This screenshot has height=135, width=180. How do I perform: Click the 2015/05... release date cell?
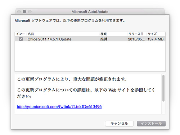pos(136,39)
